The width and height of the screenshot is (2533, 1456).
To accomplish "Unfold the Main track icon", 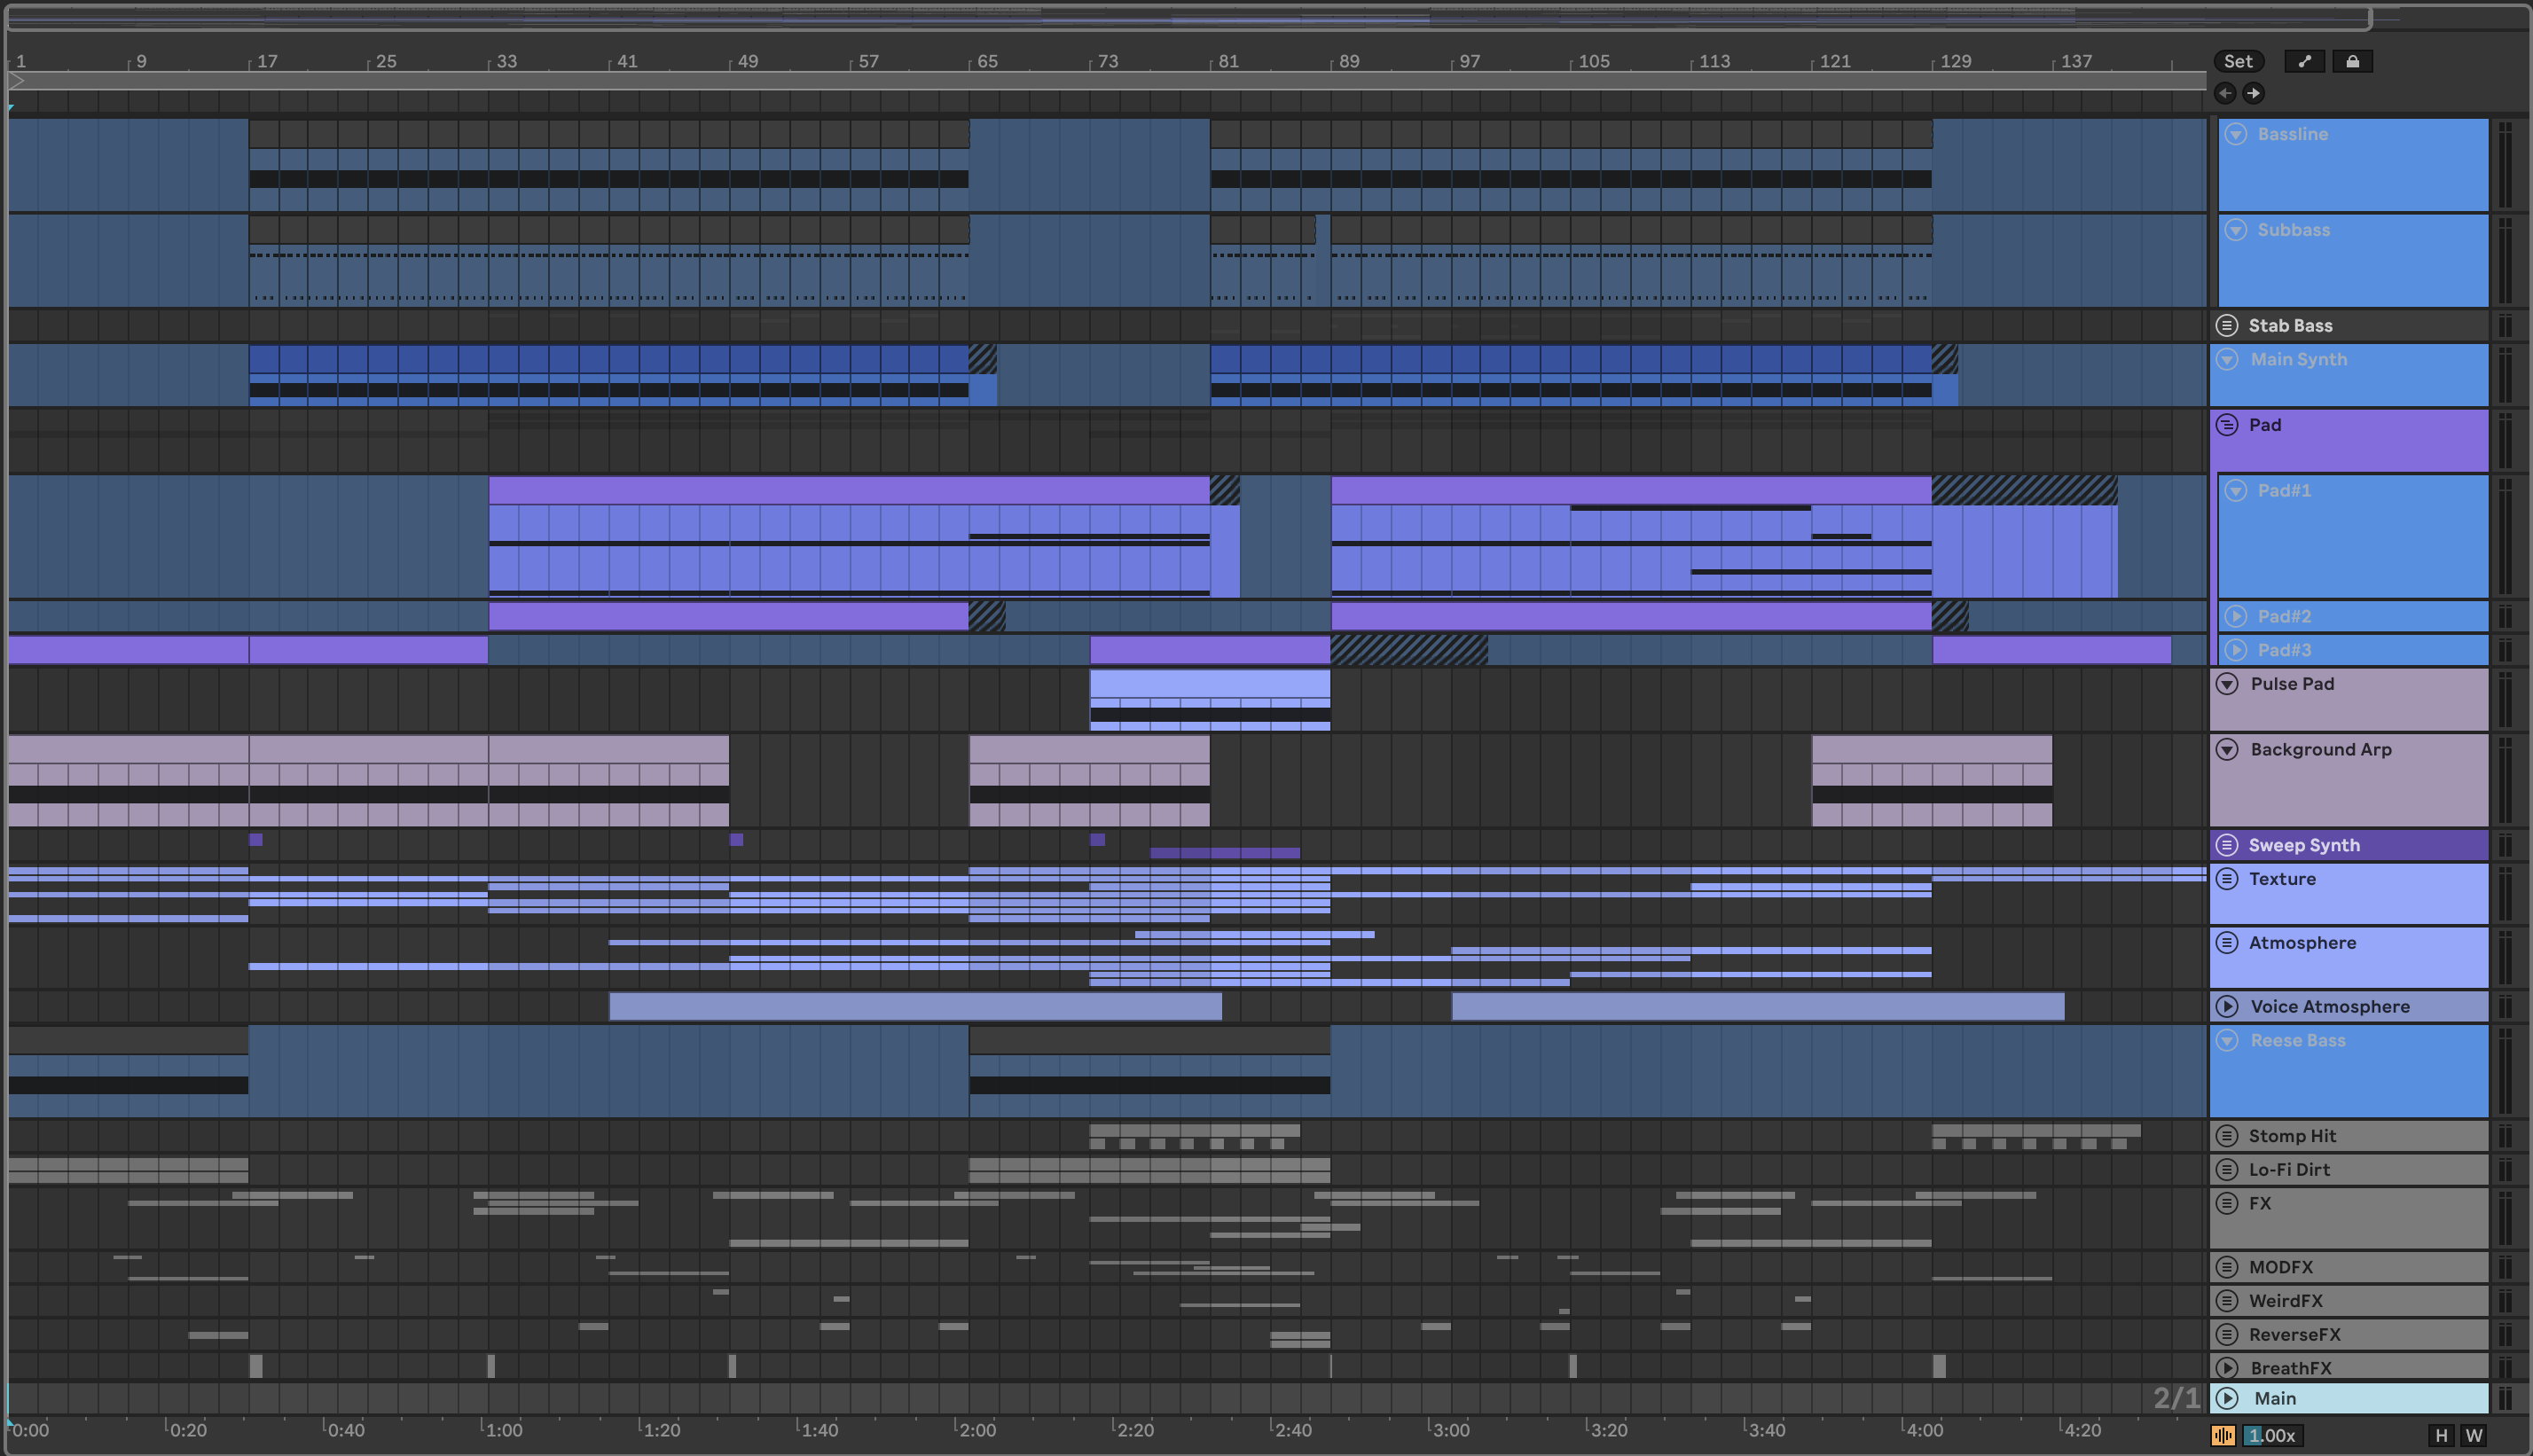I will coord(2227,1398).
